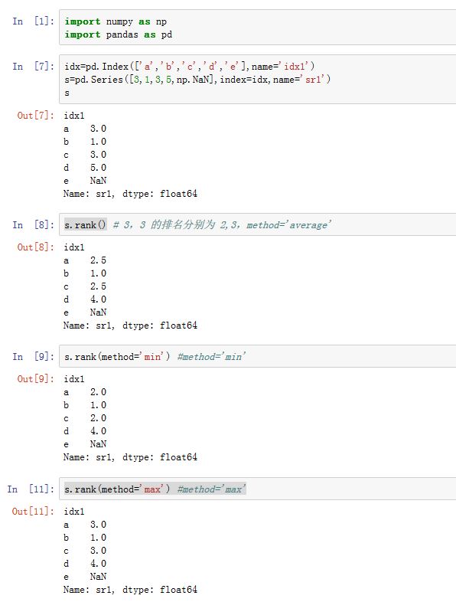This screenshot has height=602, width=456.
Task: Click the #method='min' comment text
Action: pyautogui.click(x=211, y=357)
